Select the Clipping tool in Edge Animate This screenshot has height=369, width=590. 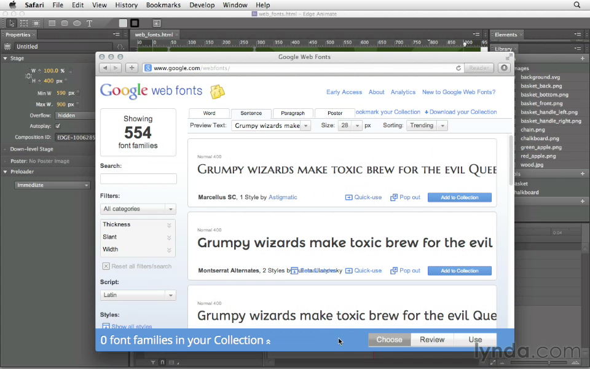(x=36, y=23)
